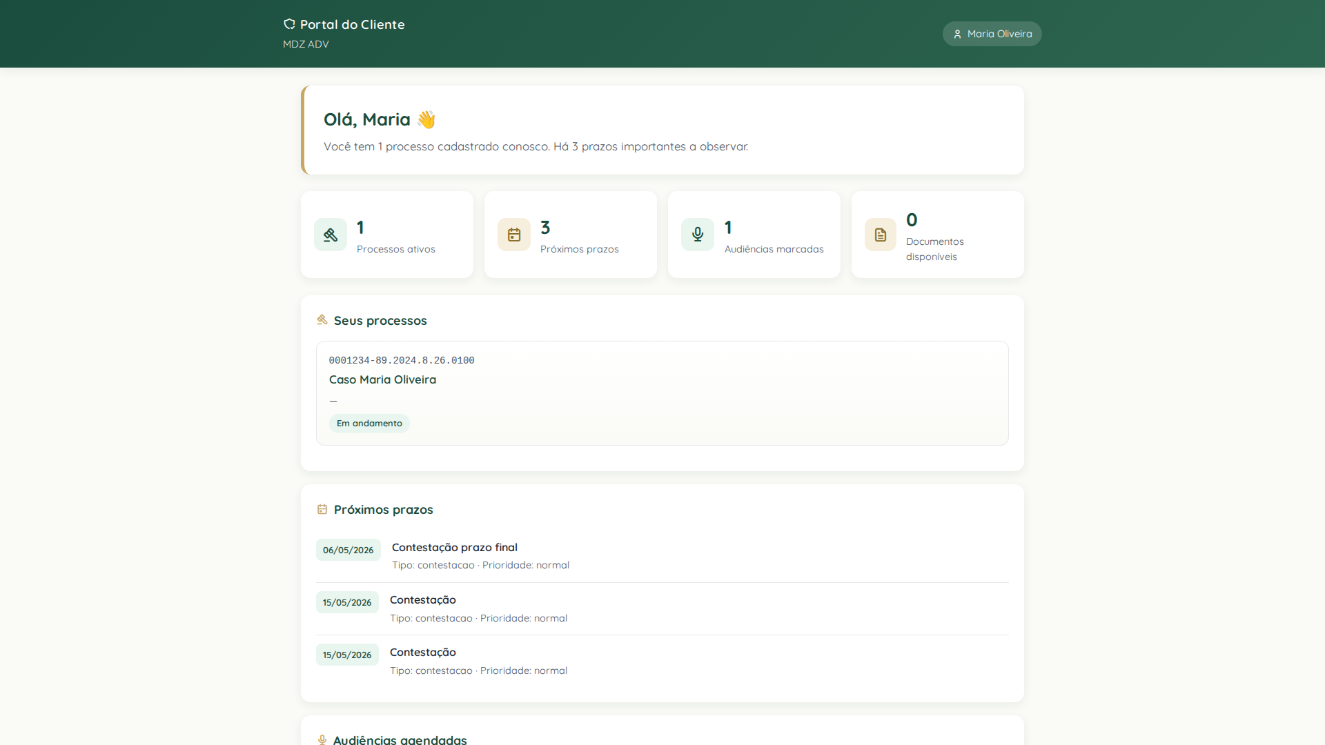This screenshot has width=1325, height=745.
Task: Click the 06/05/2026 date badge
Action: click(349, 550)
